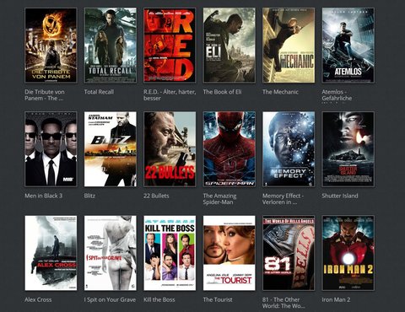Select the 'Shutter Island' title text

(x=340, y=196)
